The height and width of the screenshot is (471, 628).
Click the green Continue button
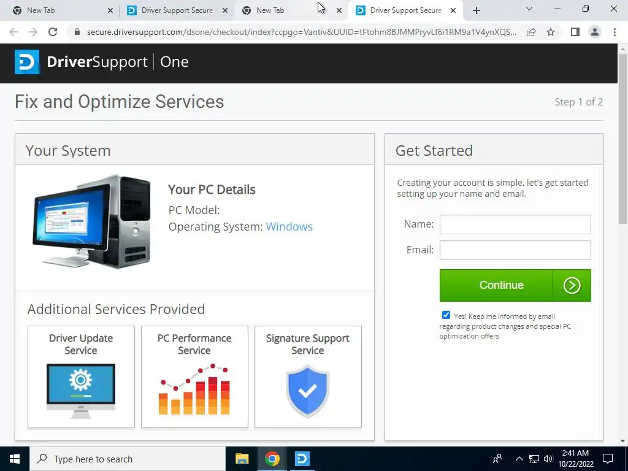515,286
